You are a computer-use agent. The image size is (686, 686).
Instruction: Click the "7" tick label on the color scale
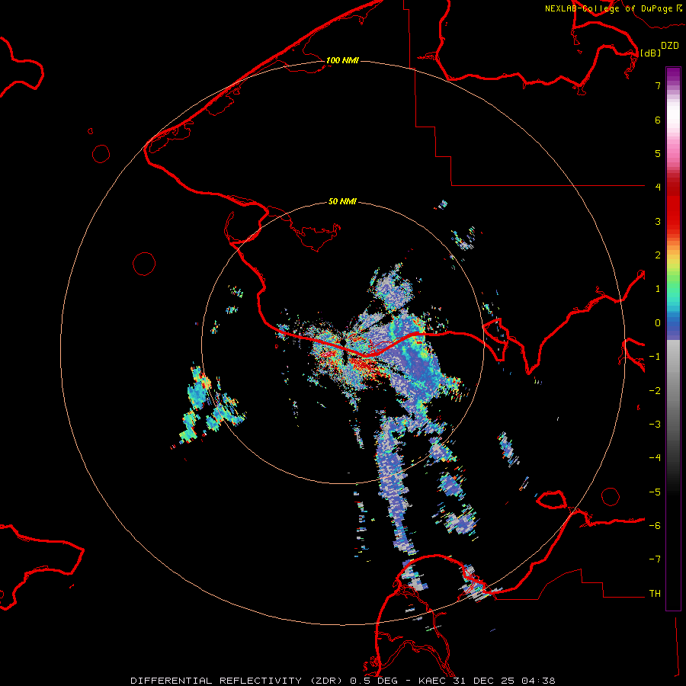click(x=658, y=85)
